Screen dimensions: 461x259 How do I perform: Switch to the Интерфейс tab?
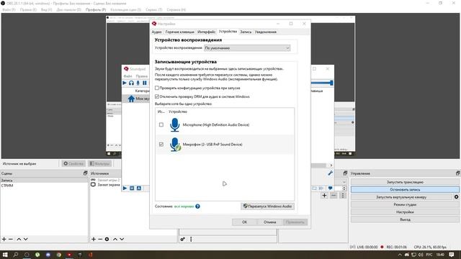pos(206,32)
